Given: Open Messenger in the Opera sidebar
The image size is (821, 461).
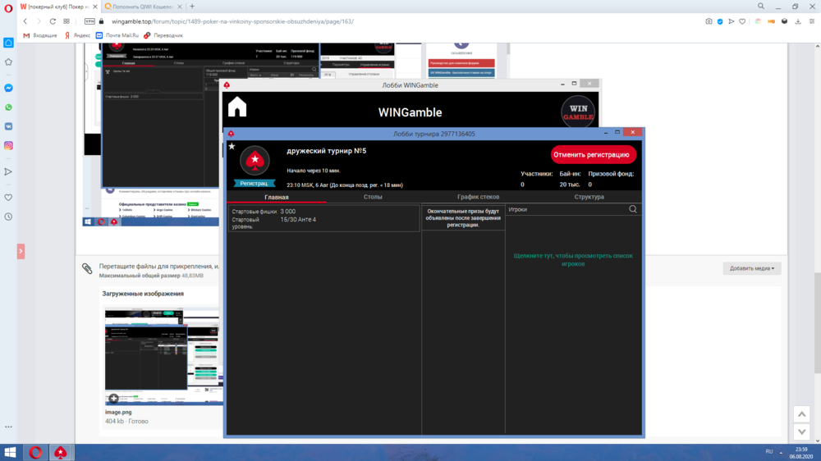Looking at the screenshot, I should pos(8,88).
